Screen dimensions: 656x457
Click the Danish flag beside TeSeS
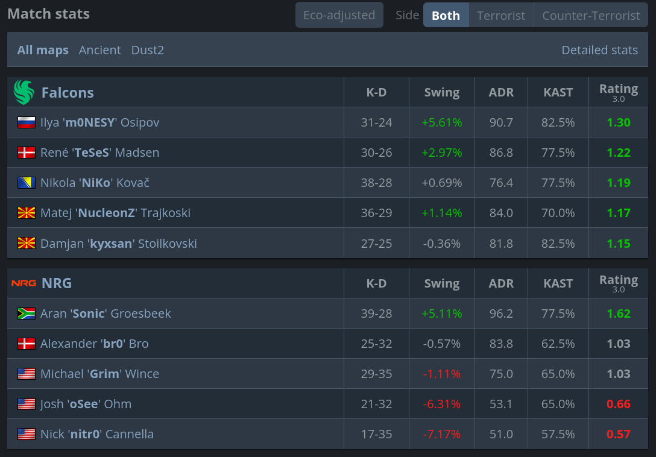pyautogui.click(x=27, y=153)
